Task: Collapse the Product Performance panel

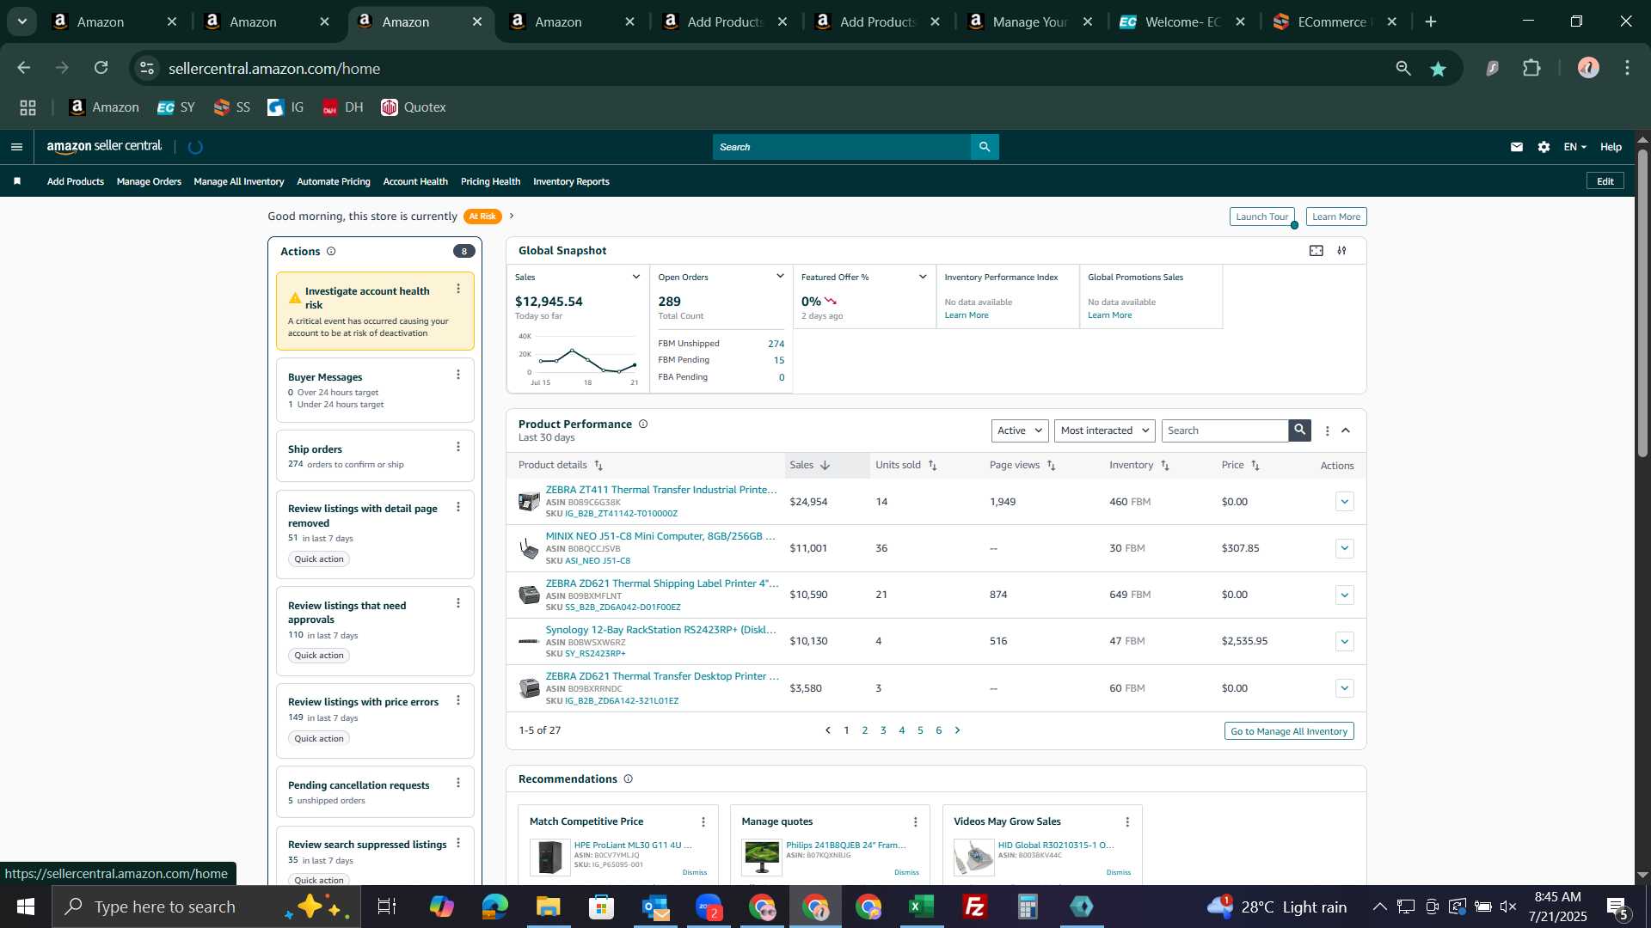Action: pos(1347,430)
